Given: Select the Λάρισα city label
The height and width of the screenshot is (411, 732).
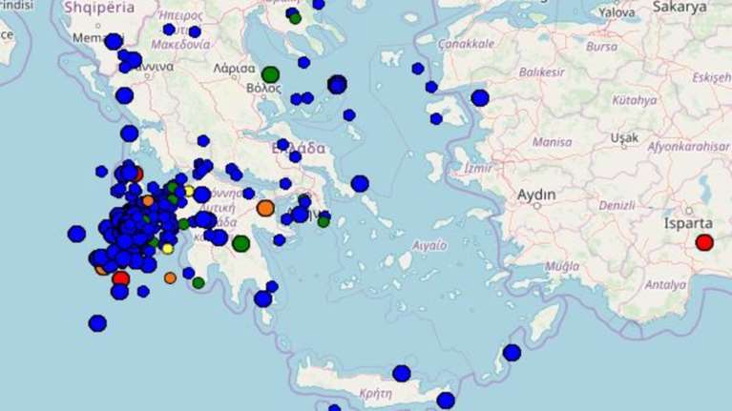Looking at the screenshot, I should [x=235, y=69].
